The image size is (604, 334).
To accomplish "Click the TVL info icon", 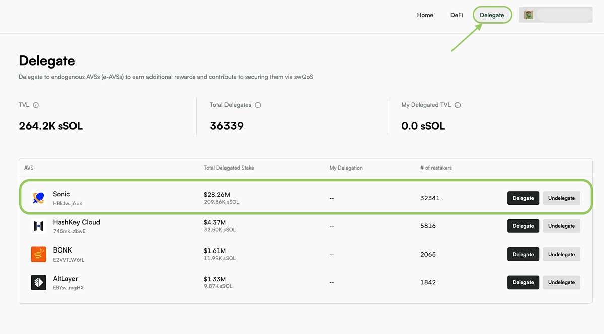I will [x=36, y=105].
